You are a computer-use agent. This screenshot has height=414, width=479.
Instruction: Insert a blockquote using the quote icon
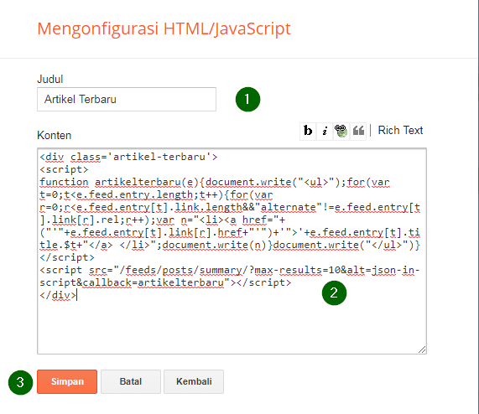(x=358, y=131)
